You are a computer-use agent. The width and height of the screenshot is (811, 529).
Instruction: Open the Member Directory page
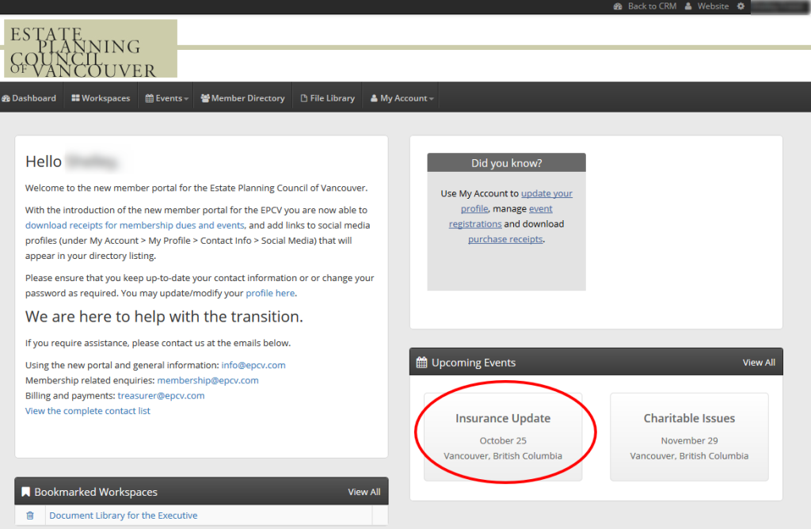[242, 98]
